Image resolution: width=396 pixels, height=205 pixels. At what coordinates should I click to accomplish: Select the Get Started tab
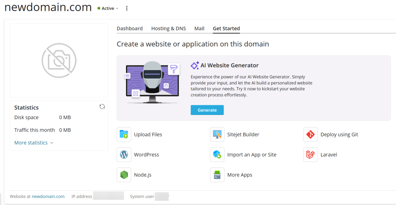click(x=226, y=29)
